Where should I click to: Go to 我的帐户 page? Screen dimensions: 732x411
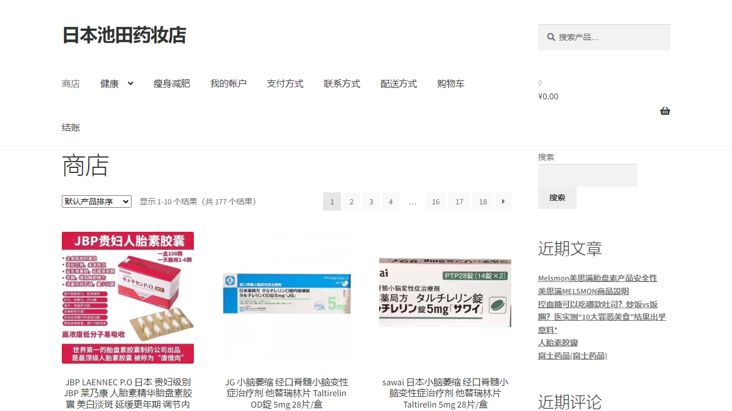(x=228, y=84)
